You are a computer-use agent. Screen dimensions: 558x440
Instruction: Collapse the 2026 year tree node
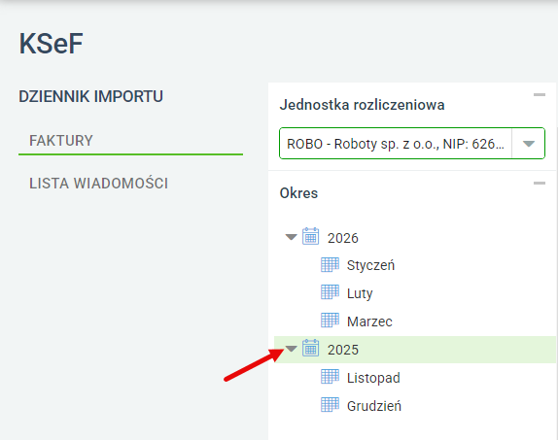pos(291,237)
